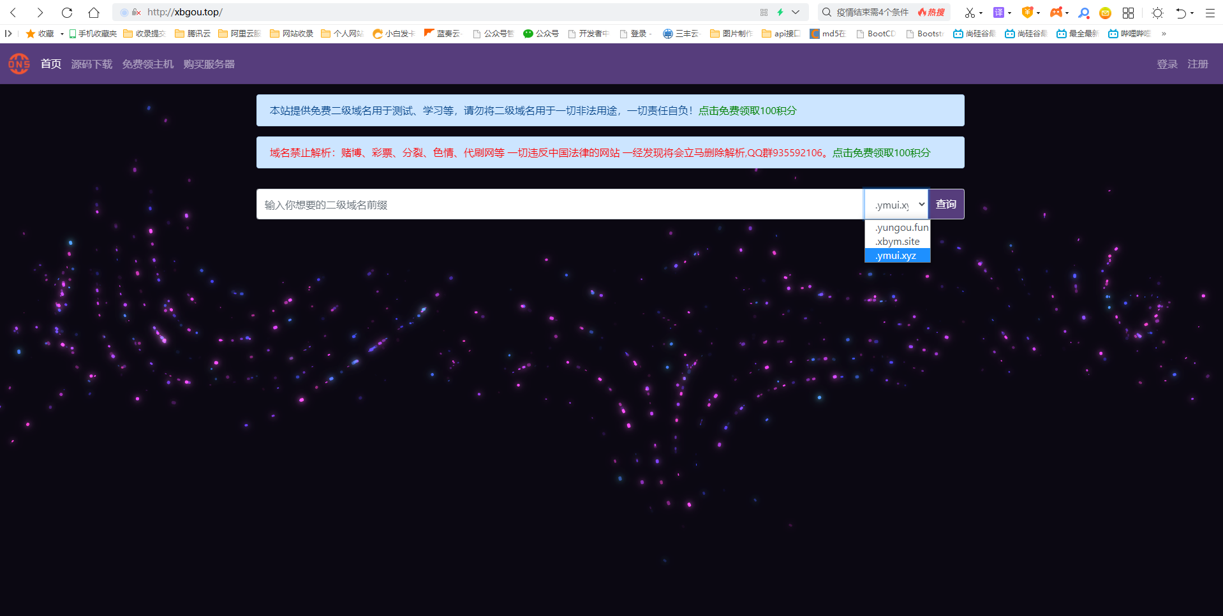The image size is (1223, 616).
Task: Open the 源码下载 navigation item
Action: (91, 64)
